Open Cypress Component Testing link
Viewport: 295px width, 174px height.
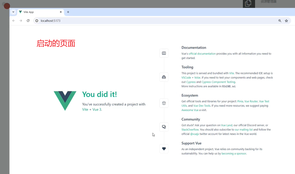218,82
